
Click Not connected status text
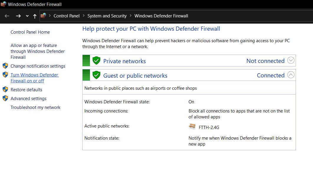265,61
